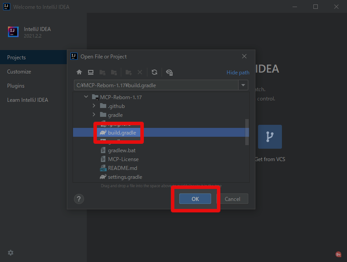
Task: Minimize the Welcome to IntelliJ IDEA window
Action: 295,7
